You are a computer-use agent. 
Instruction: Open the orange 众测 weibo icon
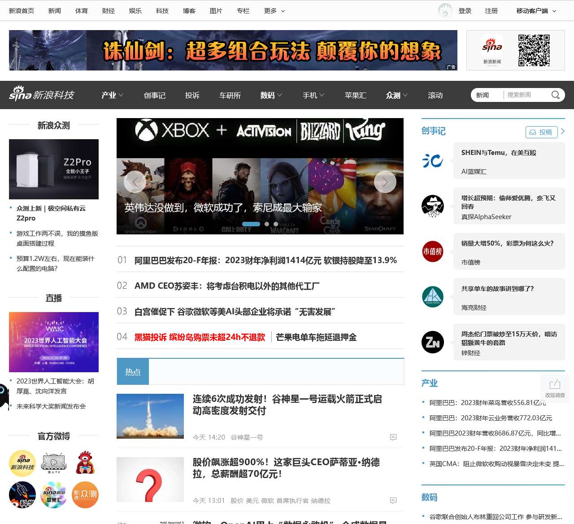(85, 495)
